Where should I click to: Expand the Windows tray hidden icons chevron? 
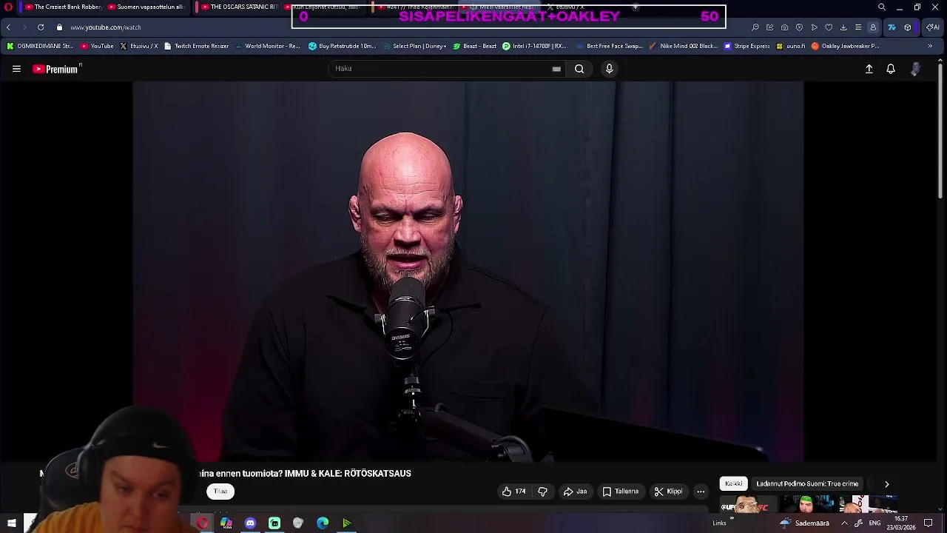point(844,523)
